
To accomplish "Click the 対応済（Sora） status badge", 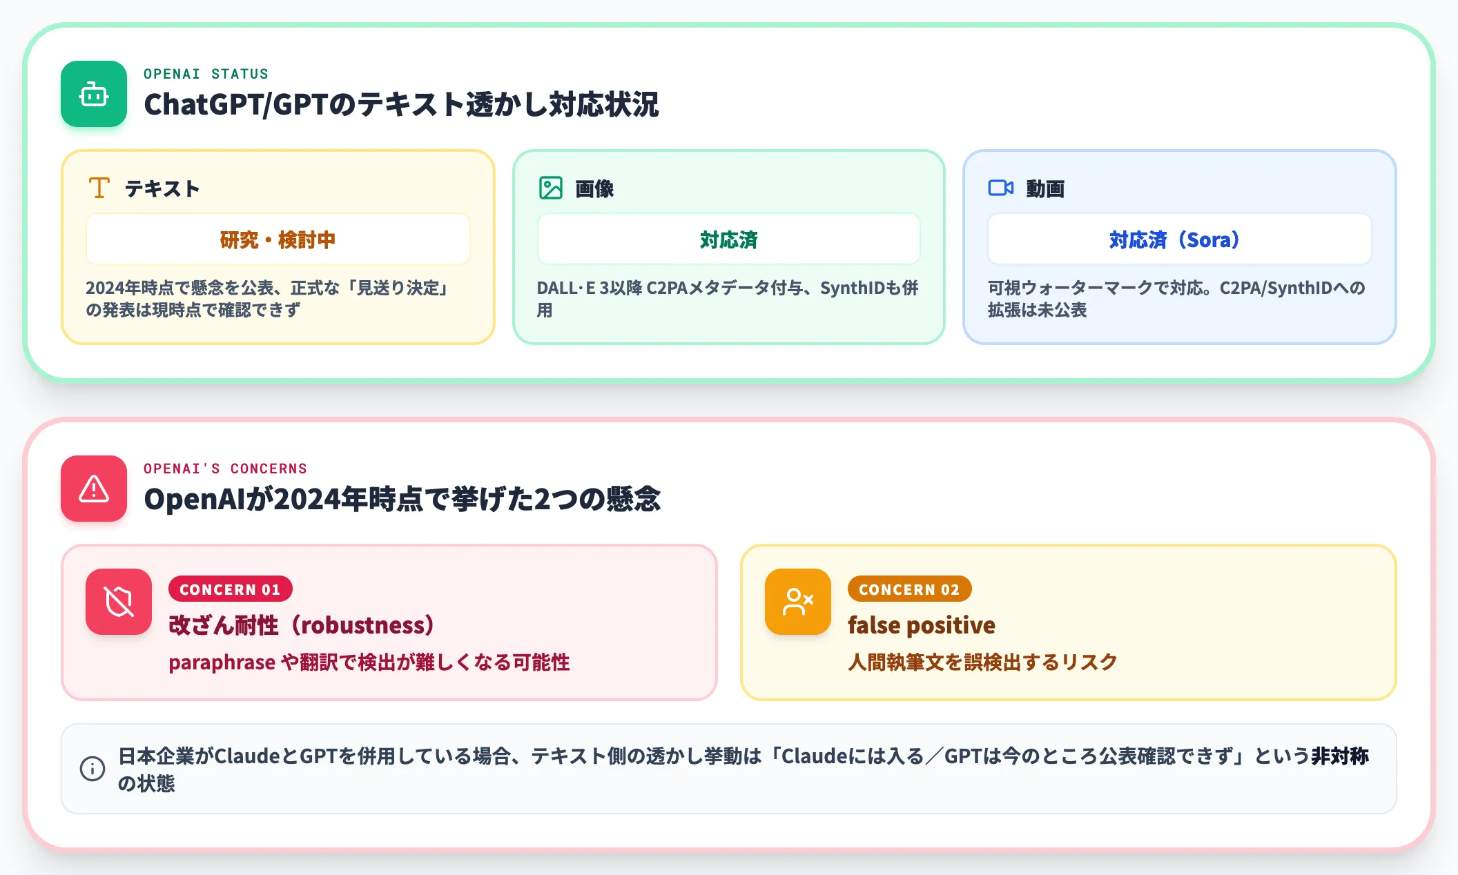I will point(1179,239).
